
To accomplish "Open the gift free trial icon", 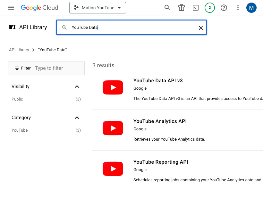I will (x=182, y=8).
